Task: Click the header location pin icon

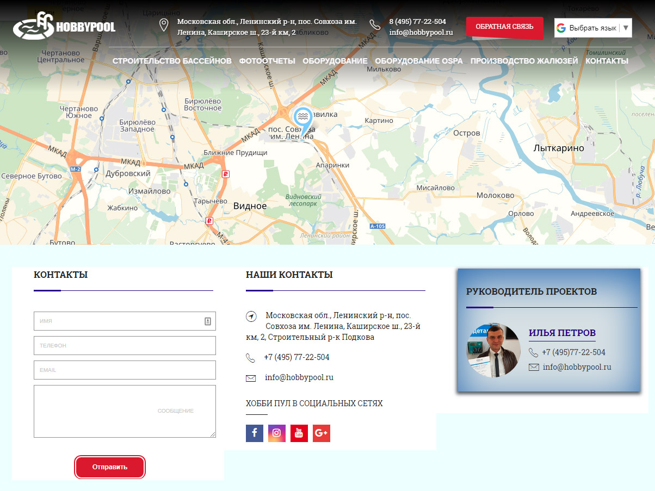Action: click(x=163, y=25)
